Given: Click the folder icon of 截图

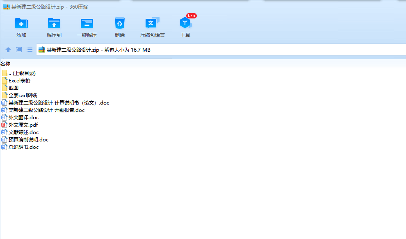Looking at the screenshot, I should coord(5,88).
